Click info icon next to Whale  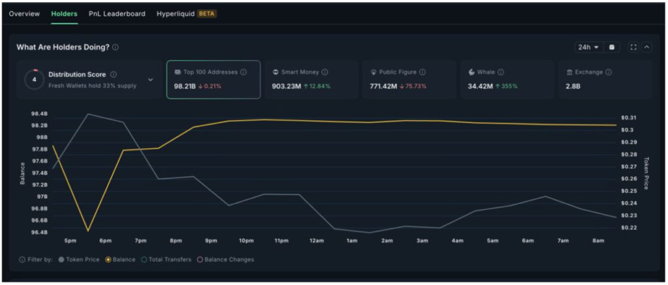(500, 72)
